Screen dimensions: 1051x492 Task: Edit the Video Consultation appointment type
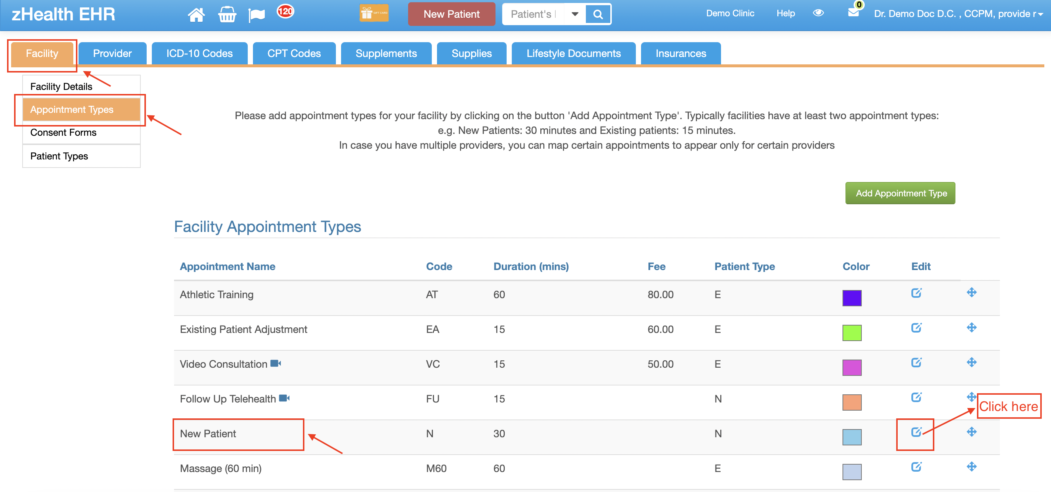click(916, 363)
